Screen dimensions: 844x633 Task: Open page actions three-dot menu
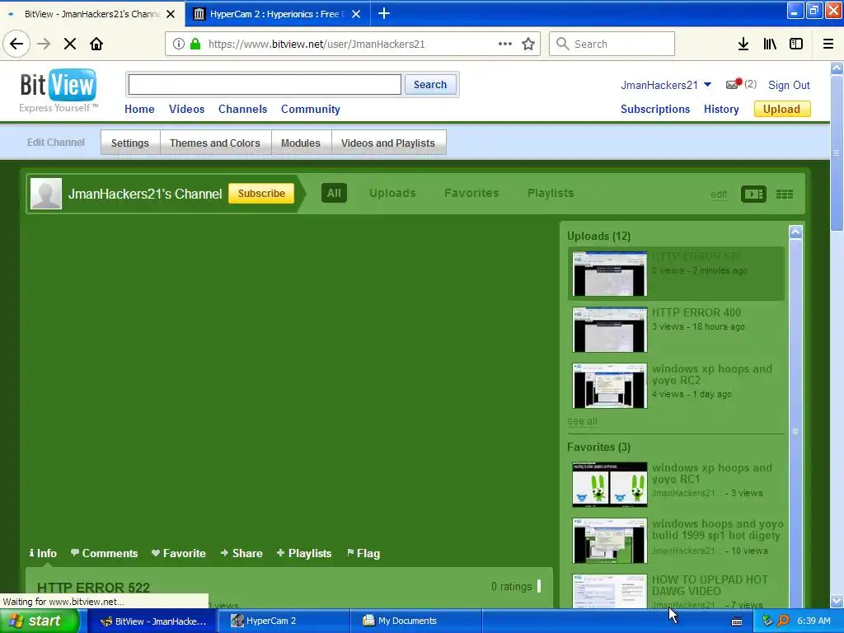coord(505,44)
